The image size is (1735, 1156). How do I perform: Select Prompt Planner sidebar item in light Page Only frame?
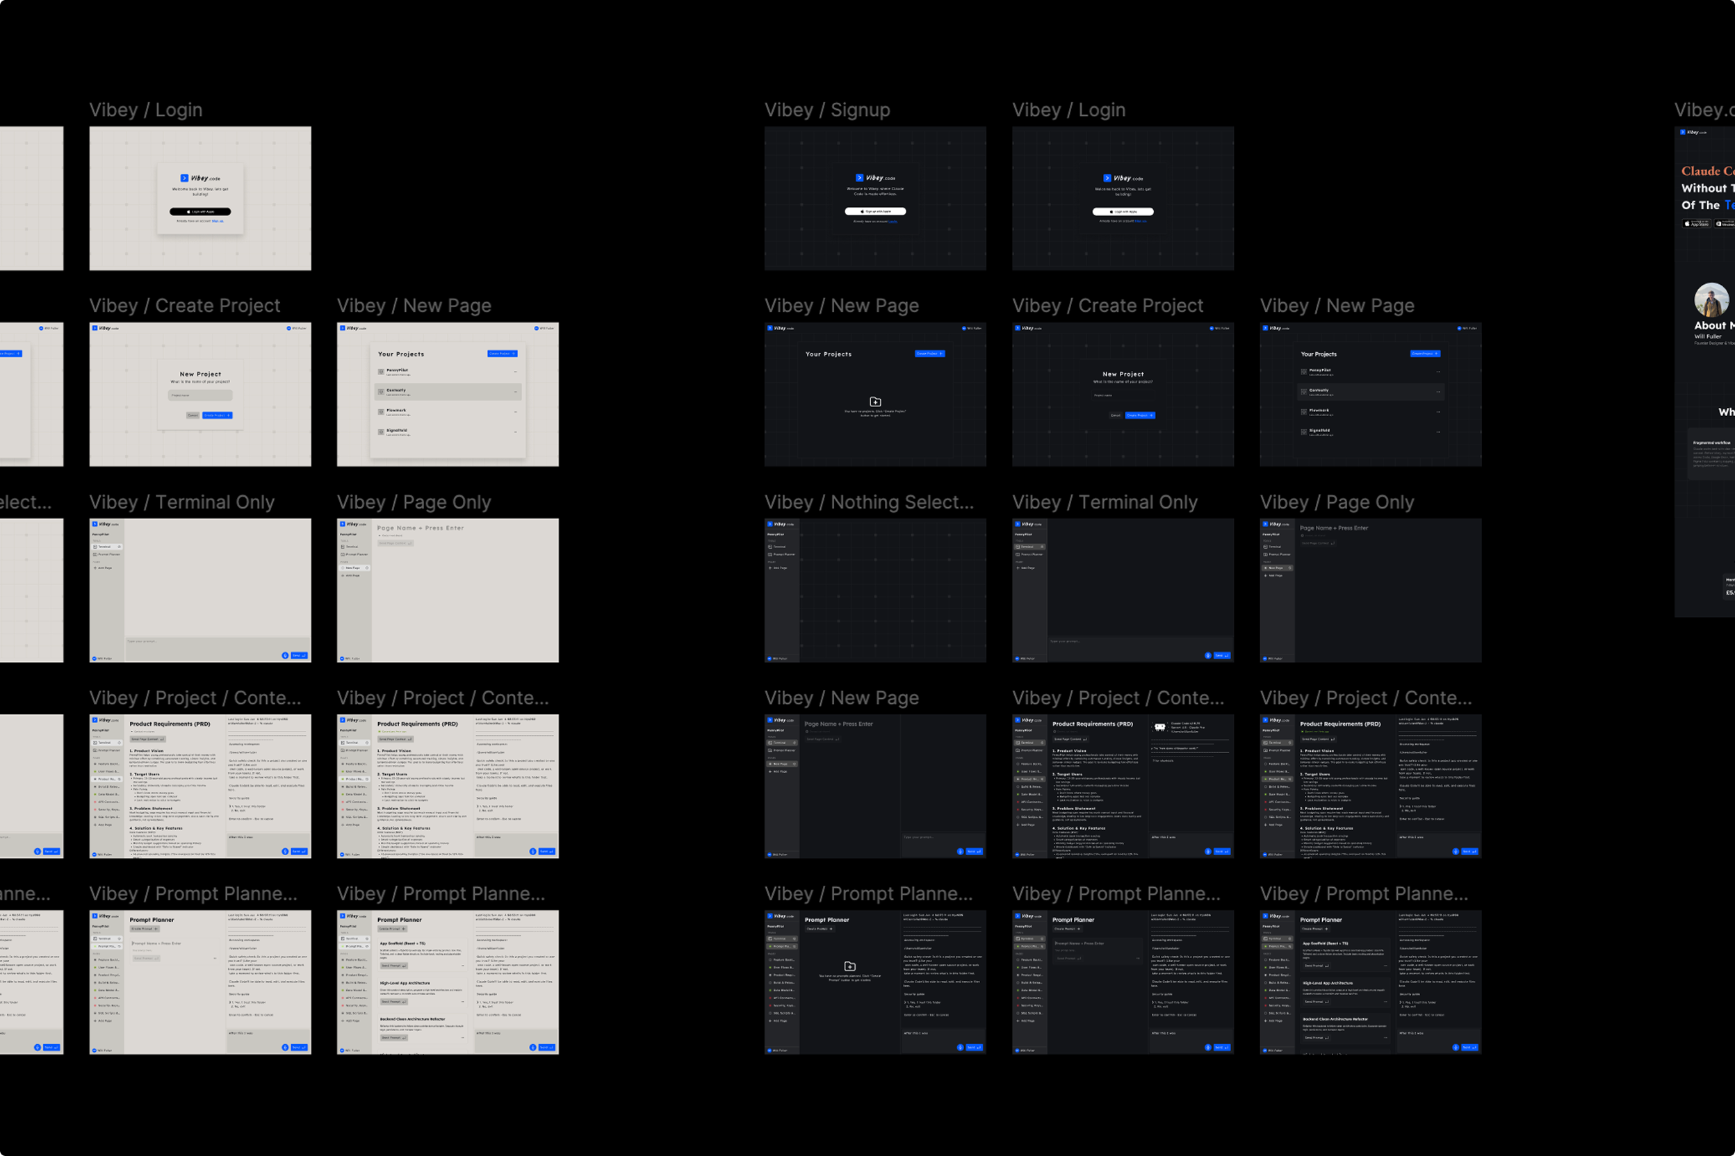coord(355,554)
